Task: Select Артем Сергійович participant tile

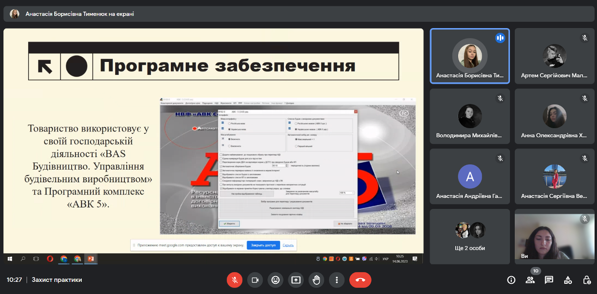Action: (554, 56)
